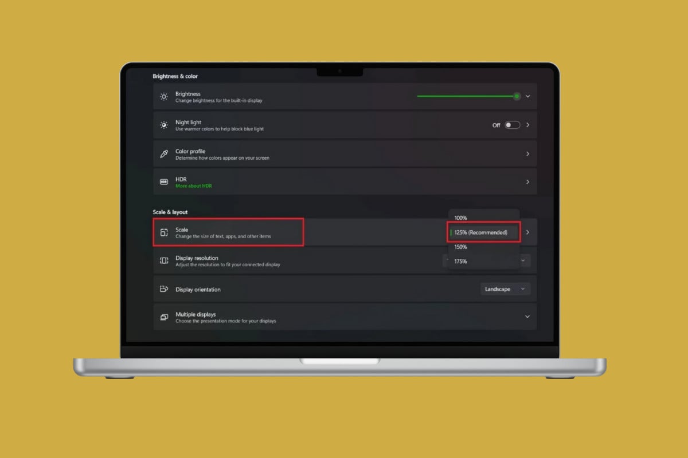Select 100% scale option
This screenshot has width=688, height=458.
click(461, 218)
